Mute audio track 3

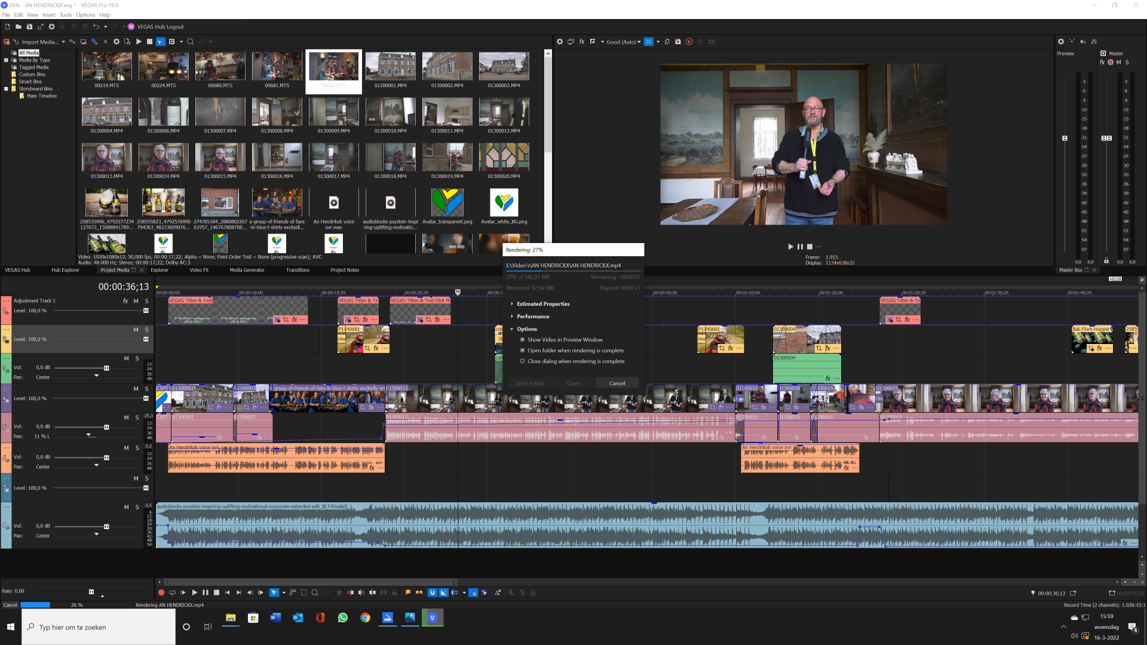point(126,358)
